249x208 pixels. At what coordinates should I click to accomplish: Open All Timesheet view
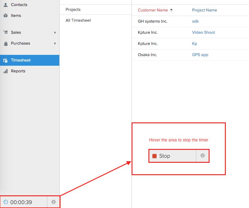78,20
